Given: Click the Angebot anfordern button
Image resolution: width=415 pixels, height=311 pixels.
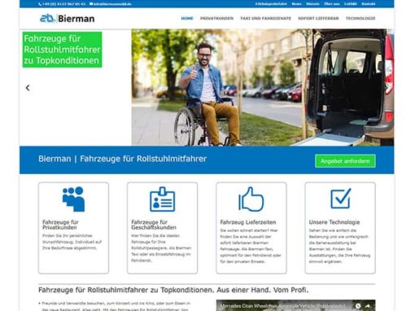Looking at the screenshot, I should [345, 161].
